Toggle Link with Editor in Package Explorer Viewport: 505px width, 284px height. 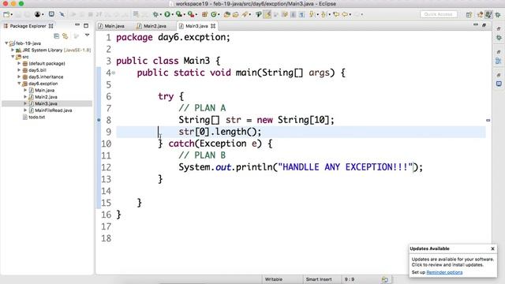pos(65,36)
